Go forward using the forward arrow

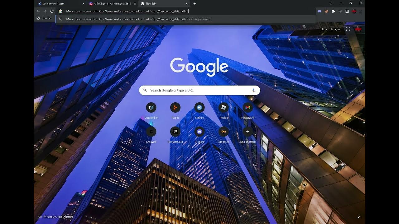click(45, 11)
